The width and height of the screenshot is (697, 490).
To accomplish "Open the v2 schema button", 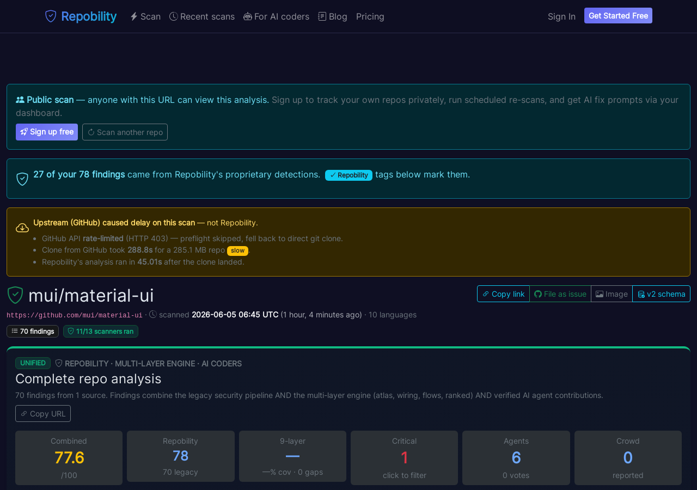I will pos(661,294).
